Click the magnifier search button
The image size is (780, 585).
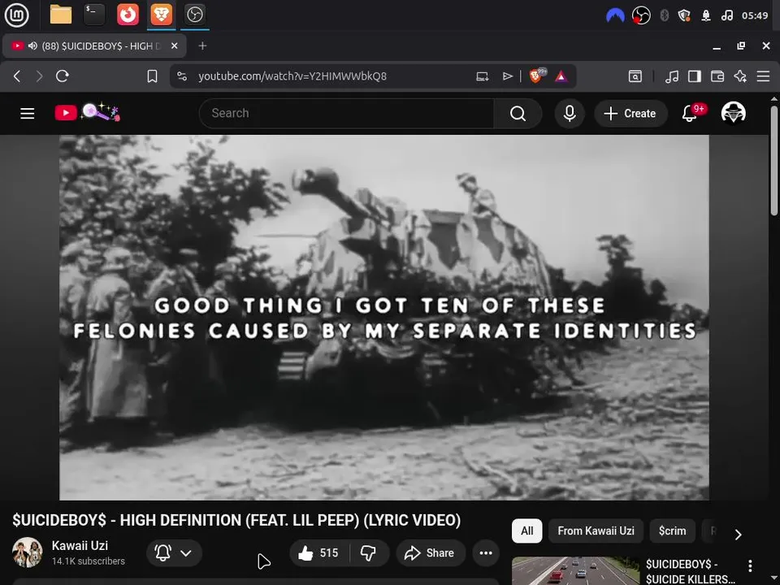click(x=518, y=114)
